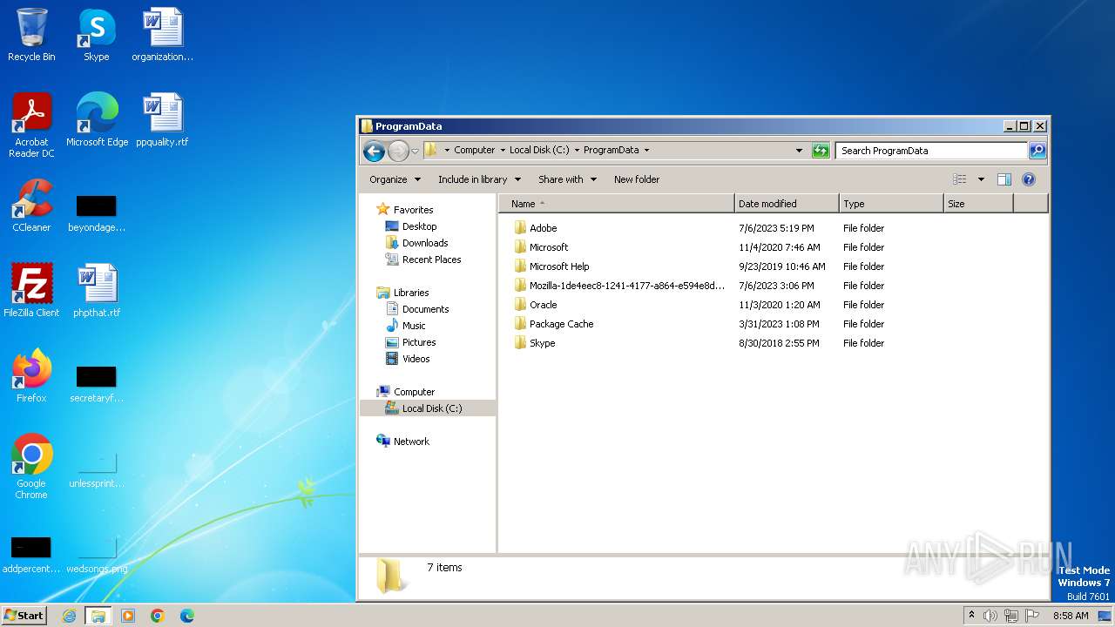Open the Share with dropdown

click(567, 179)
